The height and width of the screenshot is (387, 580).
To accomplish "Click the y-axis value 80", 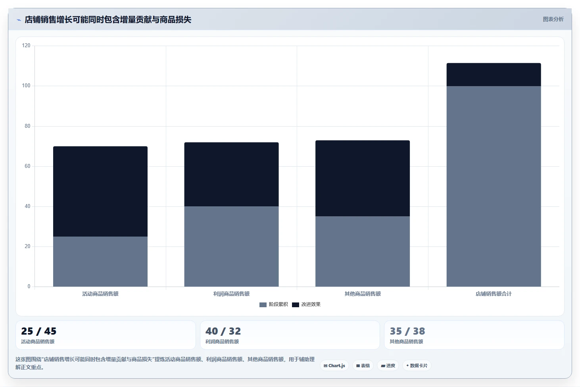I will click(27, 126).
